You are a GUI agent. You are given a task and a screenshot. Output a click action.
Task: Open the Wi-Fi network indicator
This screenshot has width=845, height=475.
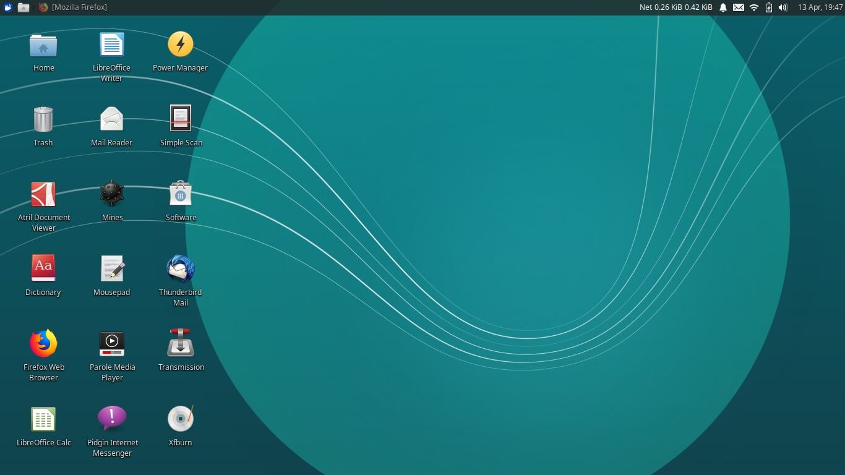click(753, 7)
